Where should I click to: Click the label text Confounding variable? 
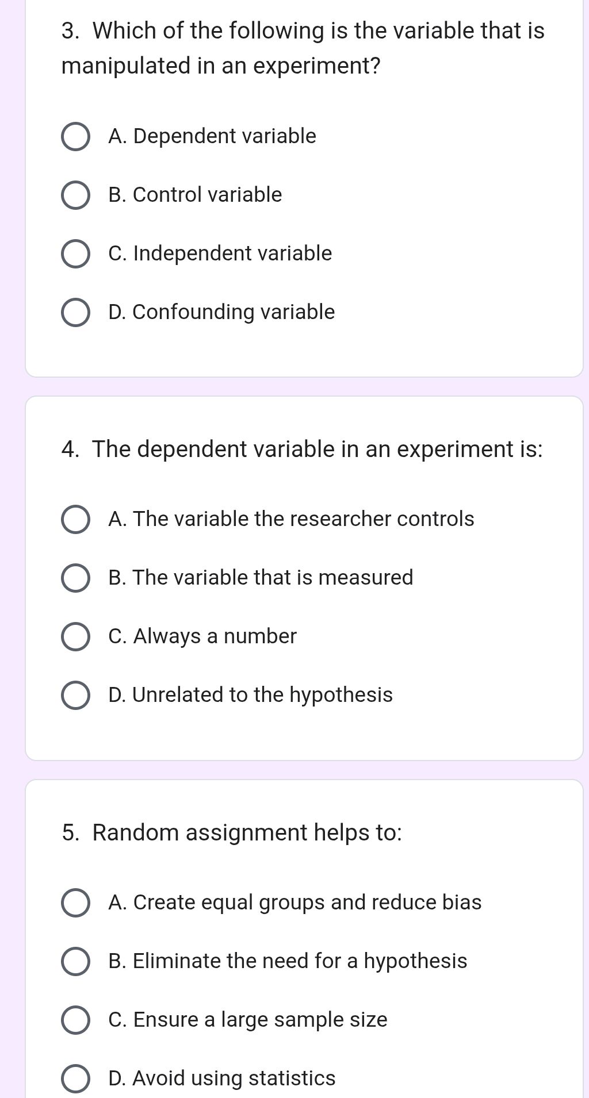(222, 312)
